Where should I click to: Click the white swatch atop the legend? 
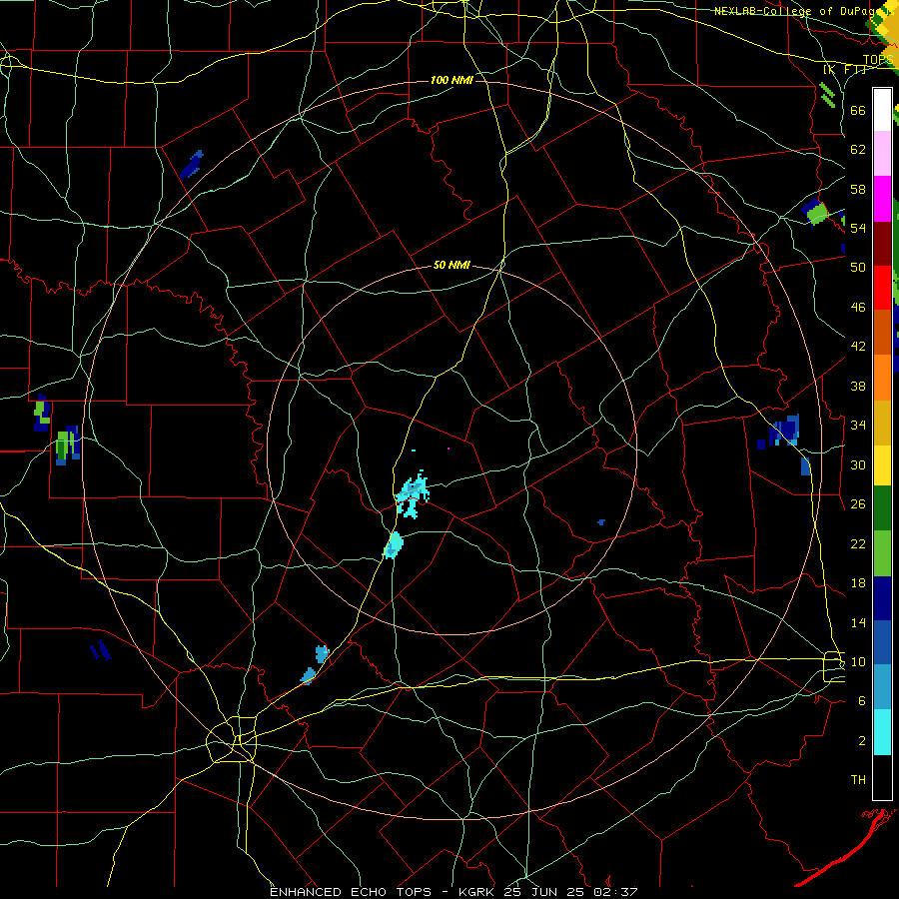882,110
